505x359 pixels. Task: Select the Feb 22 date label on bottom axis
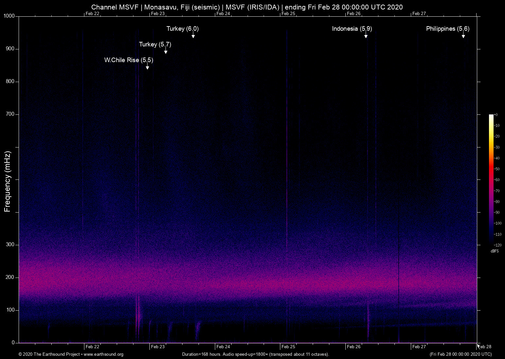pyautogui.click(x=92, y=347)
